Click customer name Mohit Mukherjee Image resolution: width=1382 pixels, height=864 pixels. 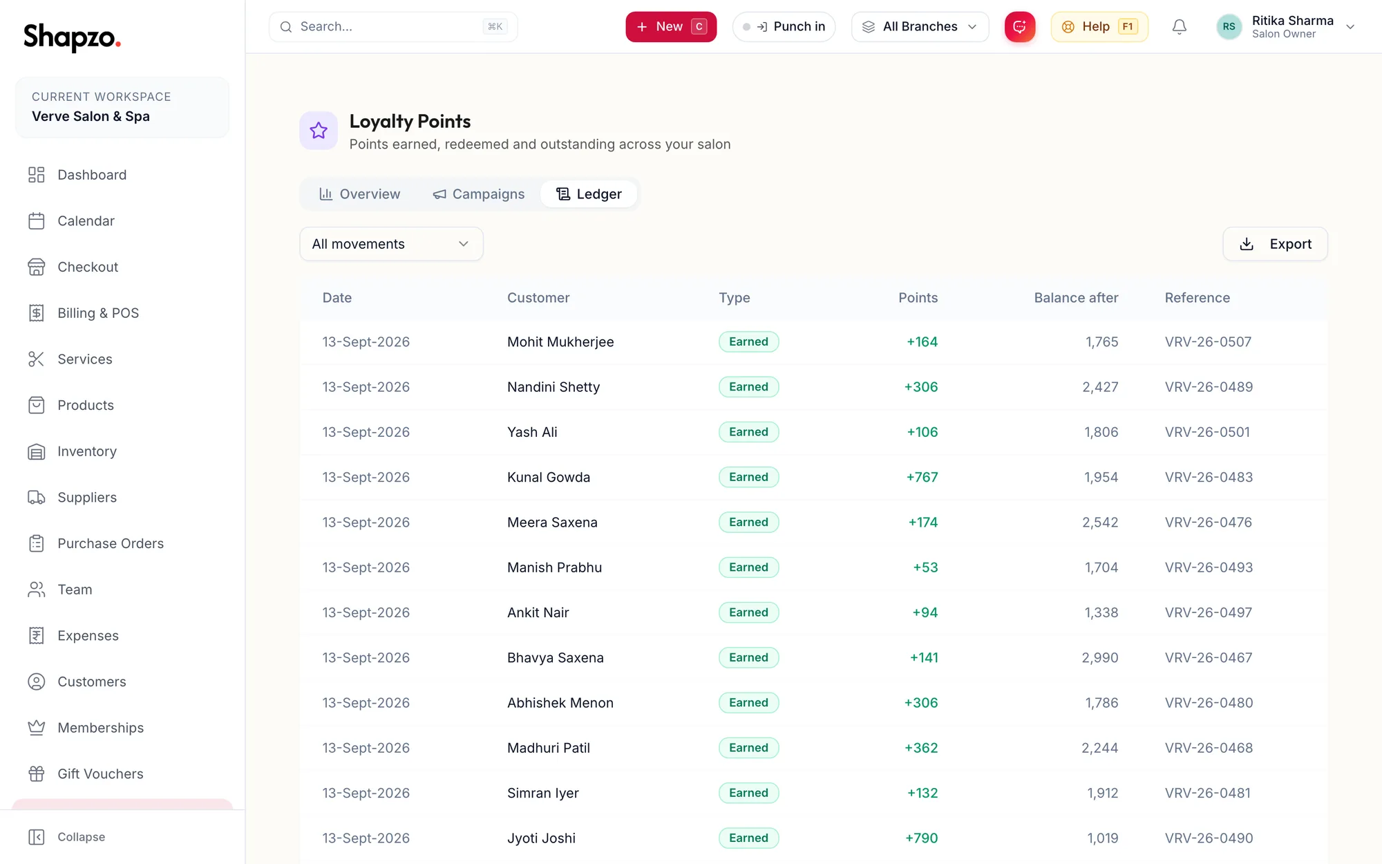pyautogui.click(x=560, y=342)
